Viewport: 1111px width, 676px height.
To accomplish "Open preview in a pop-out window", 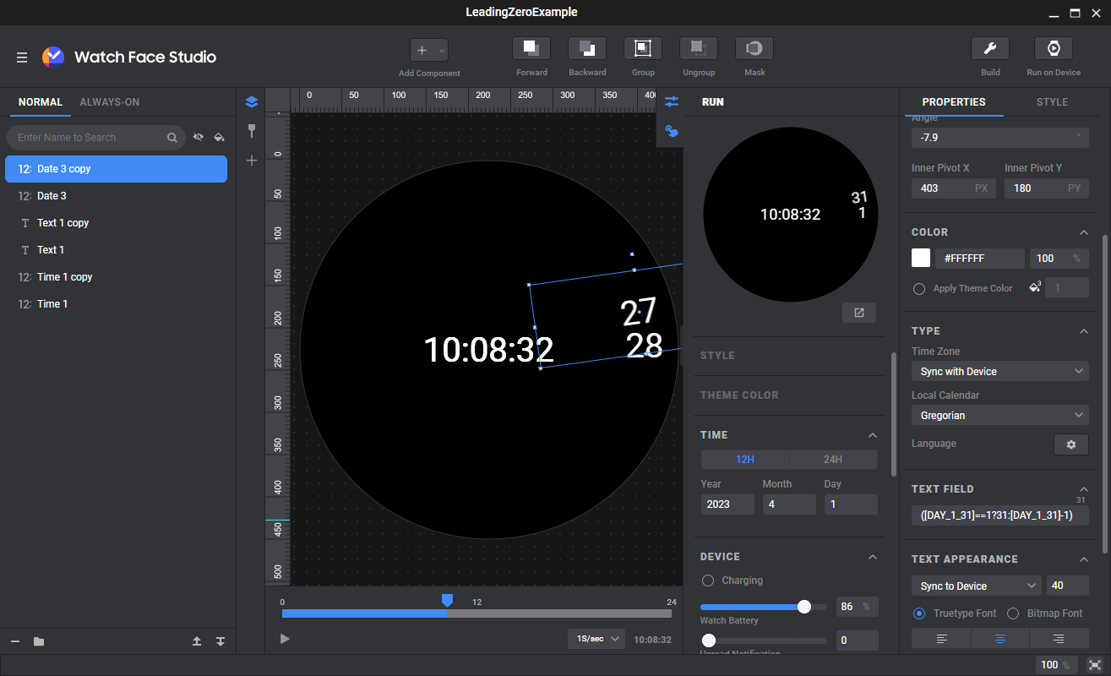I will pyautogui.click(x=858, y=313).
